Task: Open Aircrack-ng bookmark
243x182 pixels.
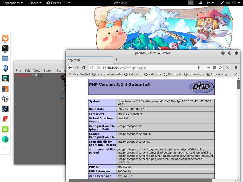Action: click(217, 74)
